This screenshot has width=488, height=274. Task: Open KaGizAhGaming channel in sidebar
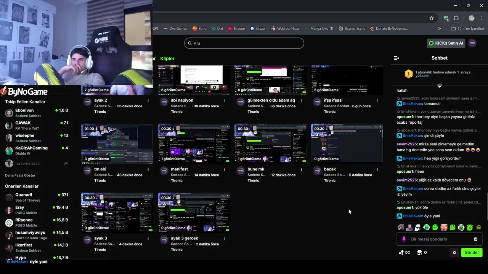tap(37, 151)
